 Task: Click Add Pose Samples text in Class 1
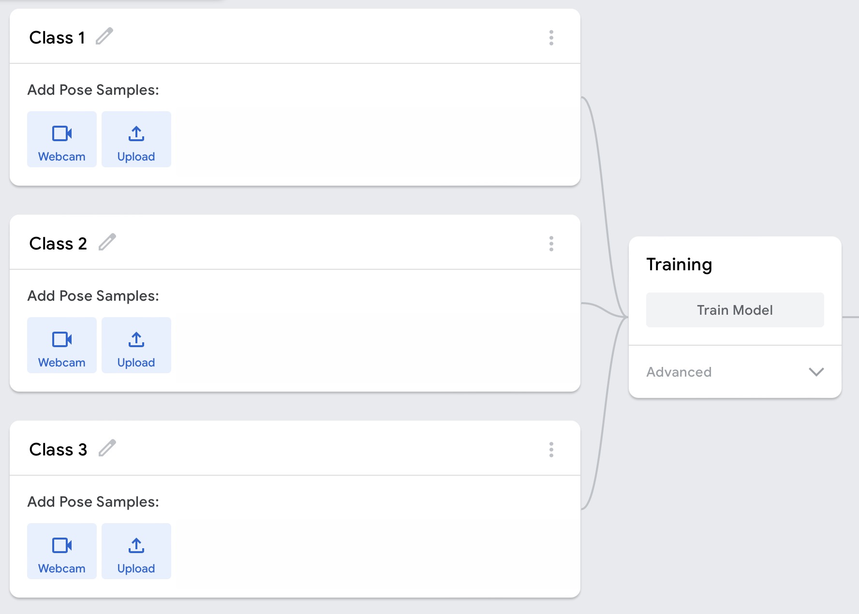[x=93, y=89]
